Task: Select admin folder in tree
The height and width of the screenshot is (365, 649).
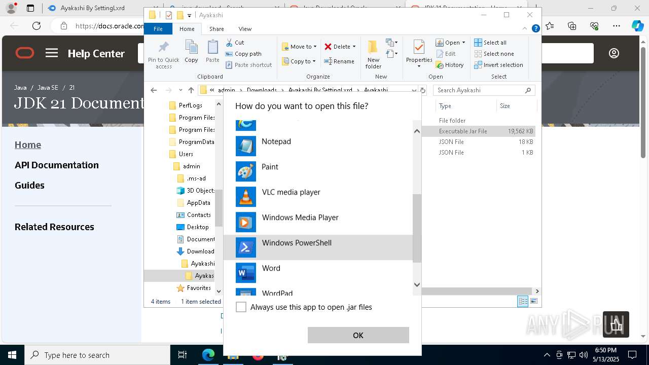Action: pos(187,166)
